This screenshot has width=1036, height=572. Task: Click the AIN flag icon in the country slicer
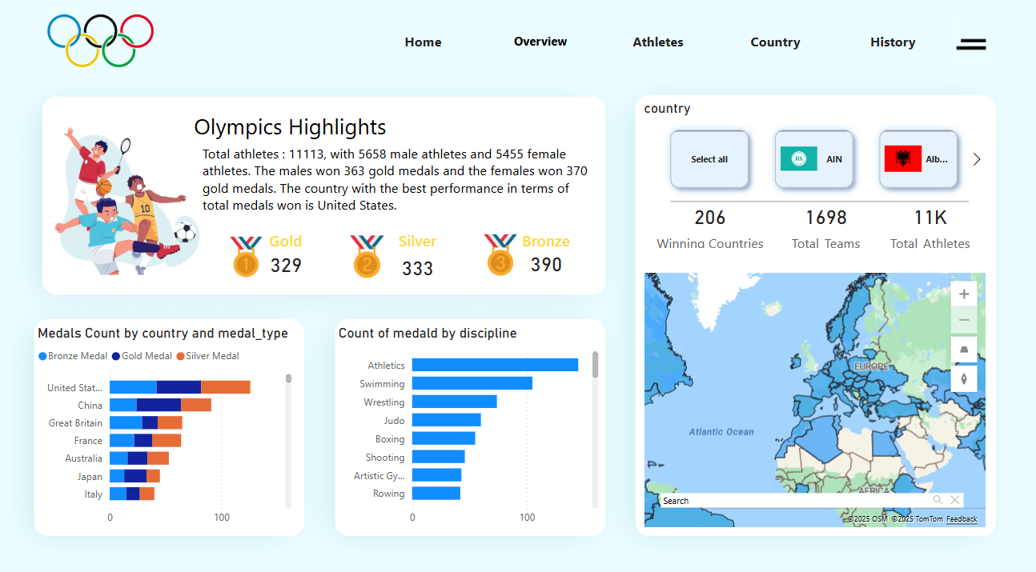(x=800, y=159)
